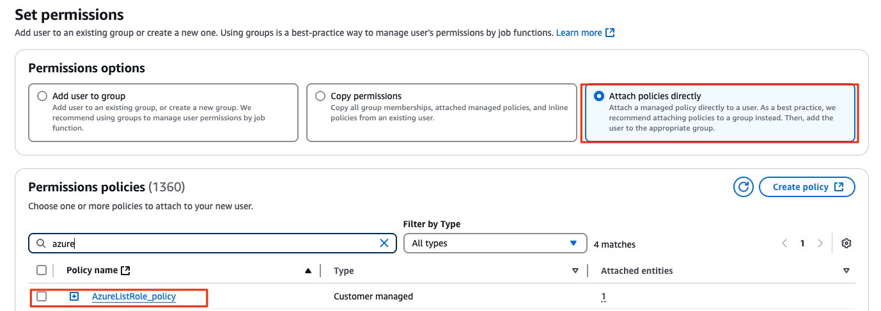Screen dimensions: 881x311
Task: Clear the azure search text
Action: point(384,243)
